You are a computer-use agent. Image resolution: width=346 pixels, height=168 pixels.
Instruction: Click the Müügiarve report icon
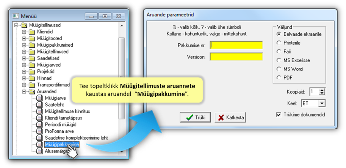39,98
